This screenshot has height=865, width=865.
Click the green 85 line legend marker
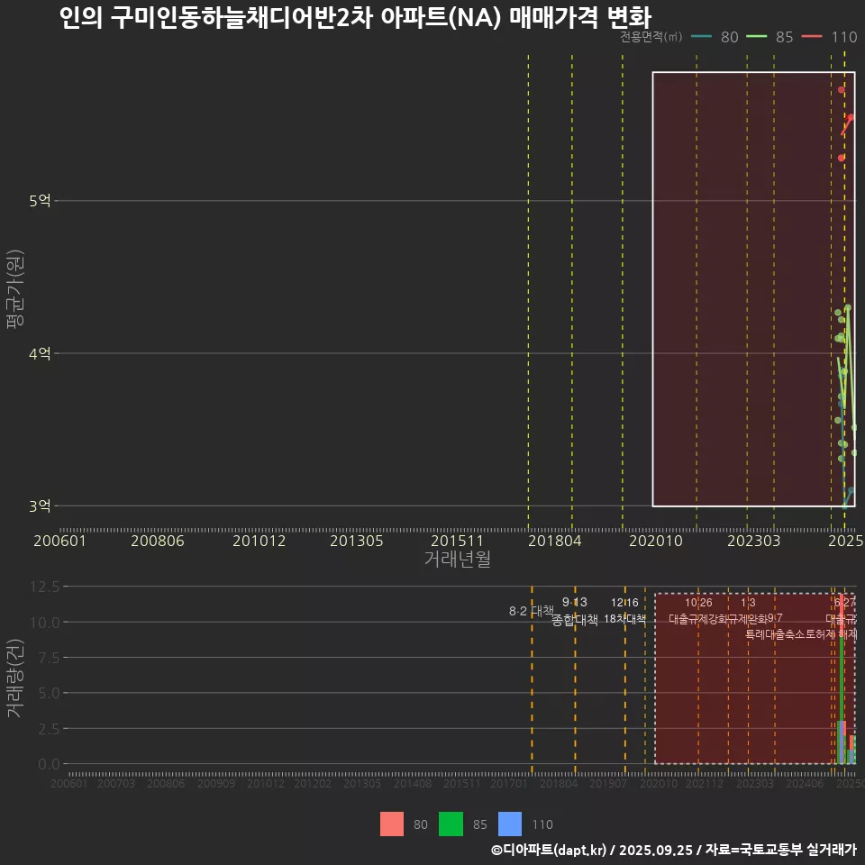click(758, 37)
